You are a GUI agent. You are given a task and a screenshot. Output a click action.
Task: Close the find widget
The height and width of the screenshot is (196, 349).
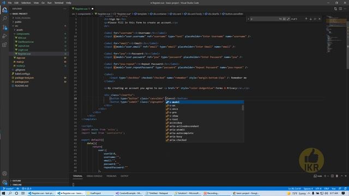click(x=320, y=19)
